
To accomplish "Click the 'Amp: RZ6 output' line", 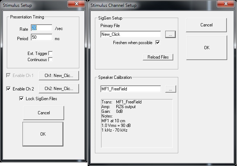I will pyautogui.click(x=118, y=107).
